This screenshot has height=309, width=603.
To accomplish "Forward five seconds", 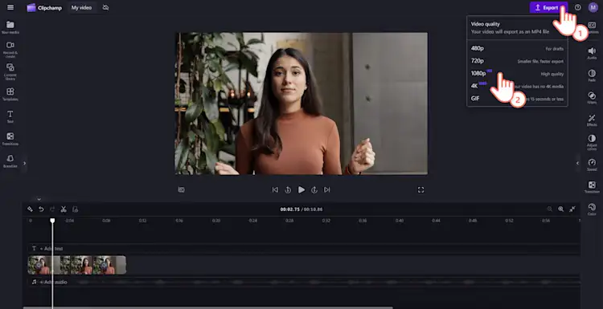I will (x=314, y=189).
